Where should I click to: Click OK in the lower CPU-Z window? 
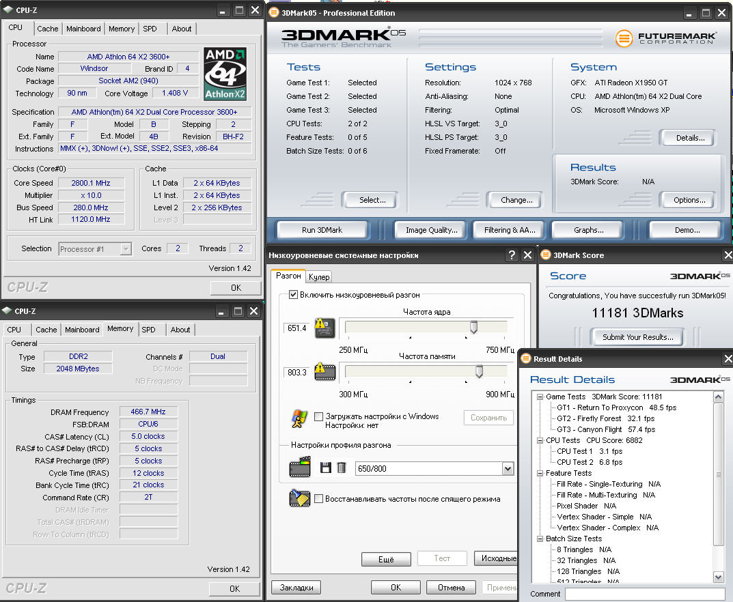(235, 589)
